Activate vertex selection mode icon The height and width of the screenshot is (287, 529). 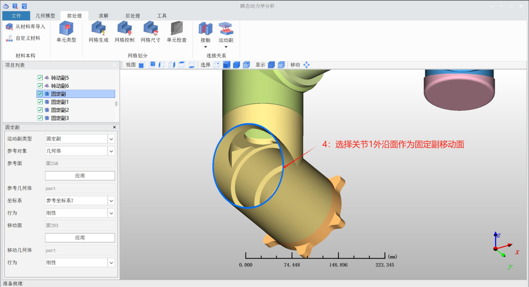(x=216, y=65)
